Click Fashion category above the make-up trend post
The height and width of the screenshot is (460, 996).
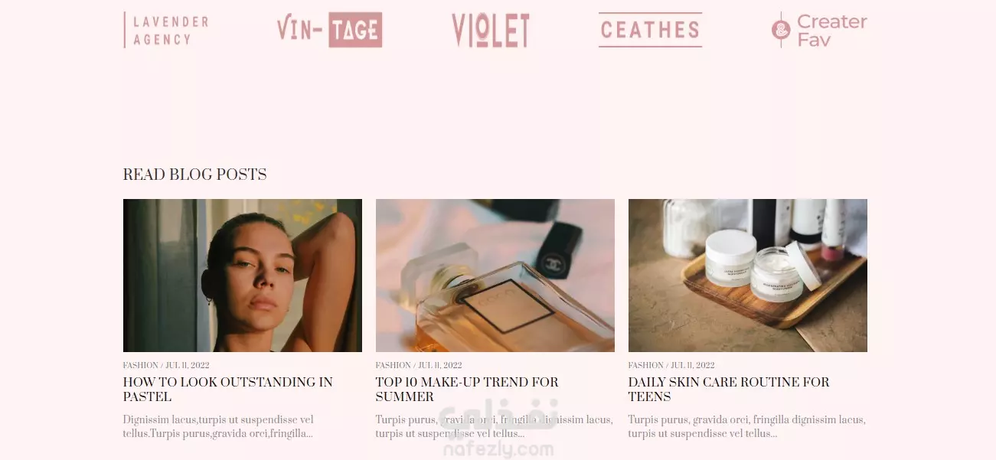click(x=394, y=365)
